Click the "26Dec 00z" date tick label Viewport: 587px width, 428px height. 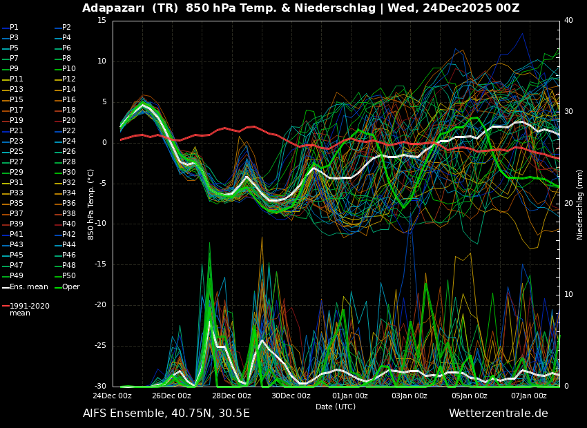172,396
